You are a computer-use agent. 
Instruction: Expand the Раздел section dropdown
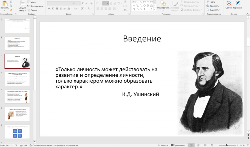click(34, 10)
